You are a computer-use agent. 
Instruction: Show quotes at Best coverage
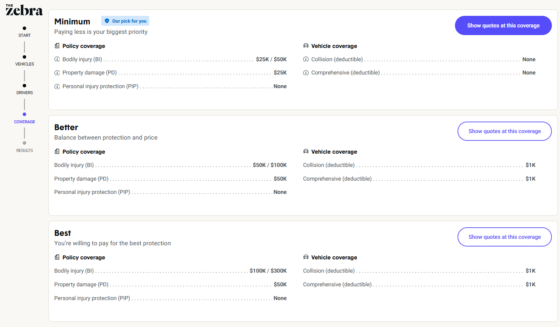[x=504, y=237]
